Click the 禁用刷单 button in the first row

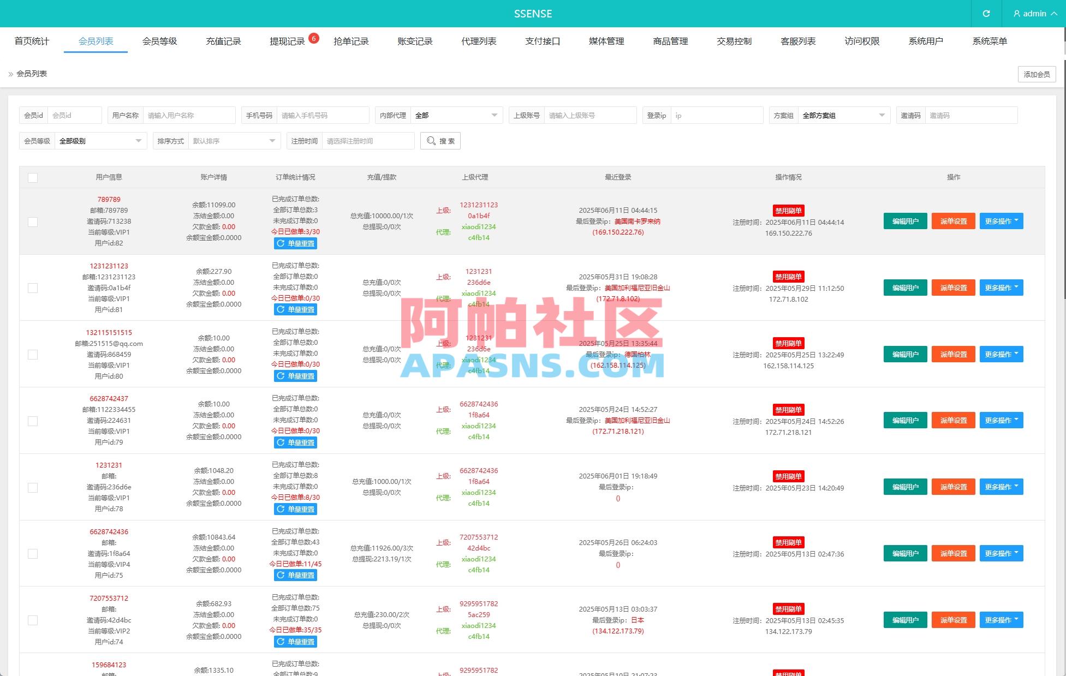[788, 211]
